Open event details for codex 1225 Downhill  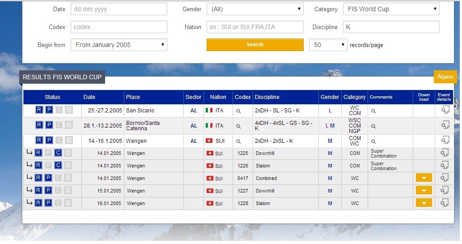[444, 153]
